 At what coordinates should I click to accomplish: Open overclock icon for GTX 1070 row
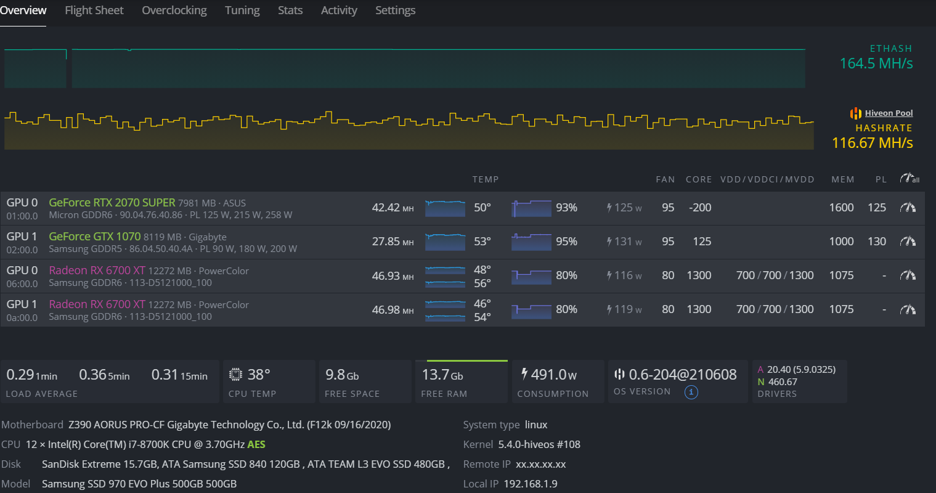point(908,242)
